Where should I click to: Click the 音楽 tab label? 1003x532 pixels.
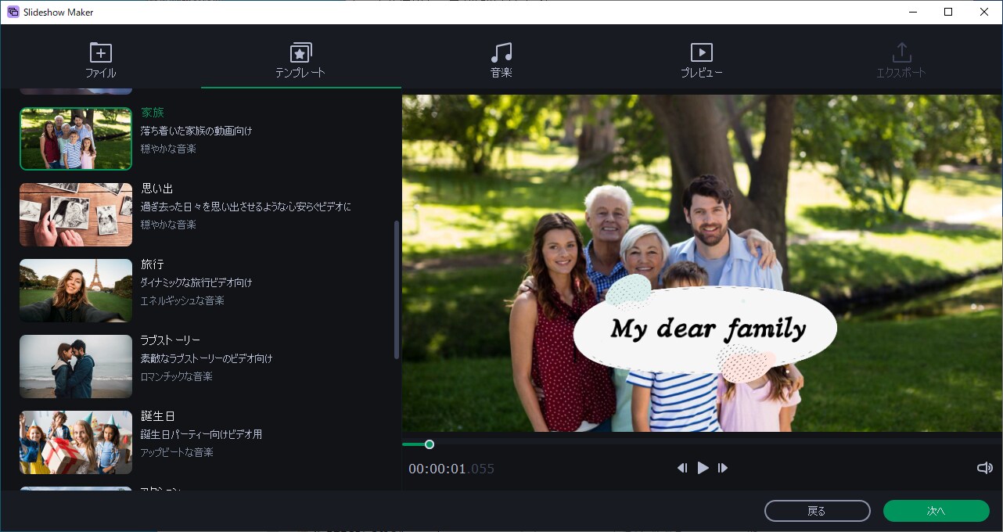[501, 73]
